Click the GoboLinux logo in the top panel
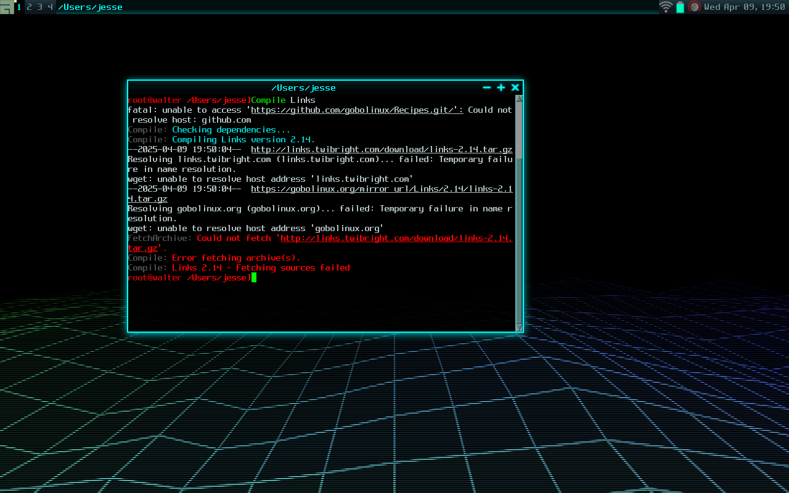This screenshot has width=789, height=493. point(7,7)
